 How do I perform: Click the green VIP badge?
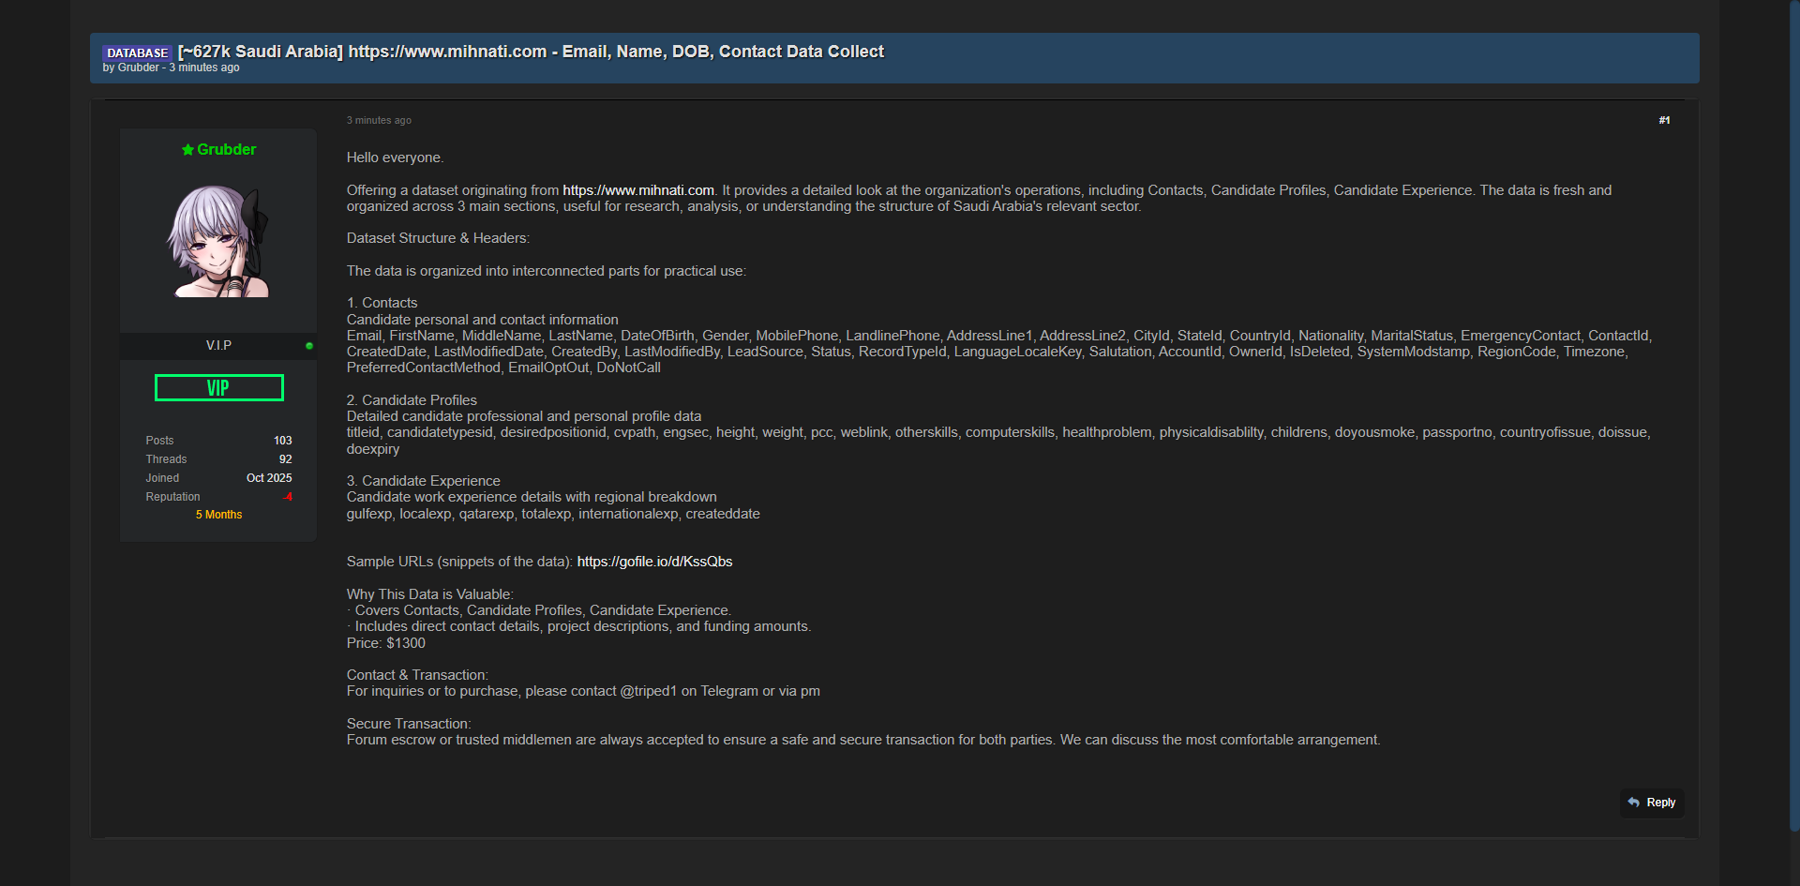pos(218,388)
